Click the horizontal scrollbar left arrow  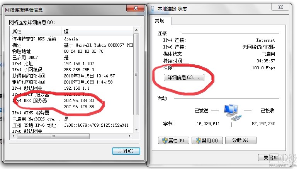13,136
